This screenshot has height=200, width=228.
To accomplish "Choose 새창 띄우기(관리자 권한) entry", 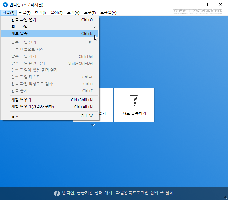I will (x=50, y=107).
